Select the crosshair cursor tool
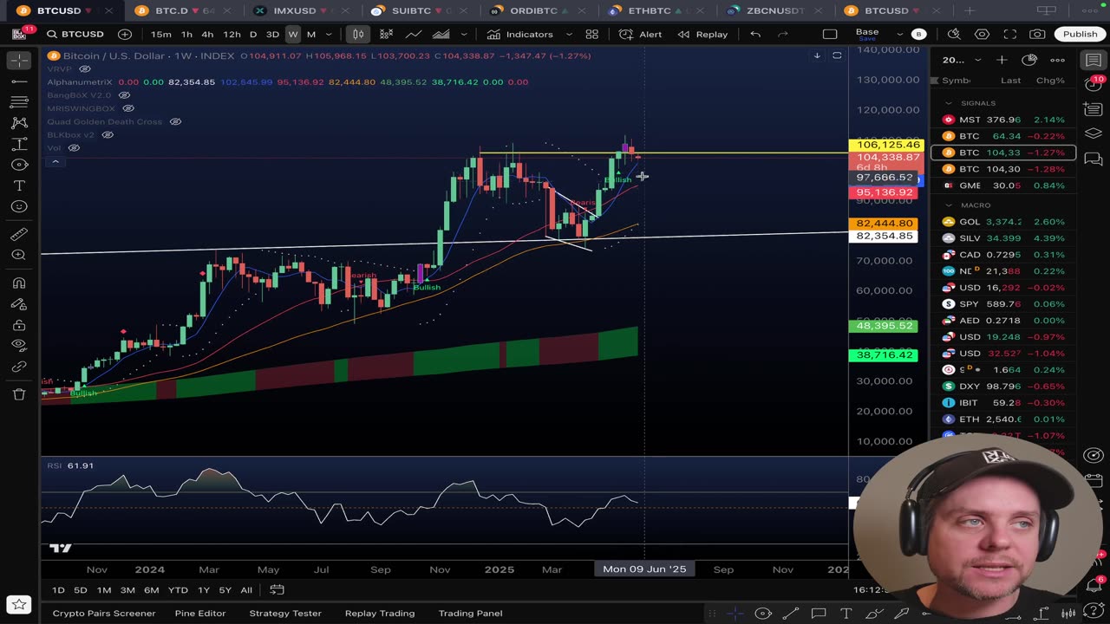This screenshot has width=1110, height=624. click(x=19, y=61)
